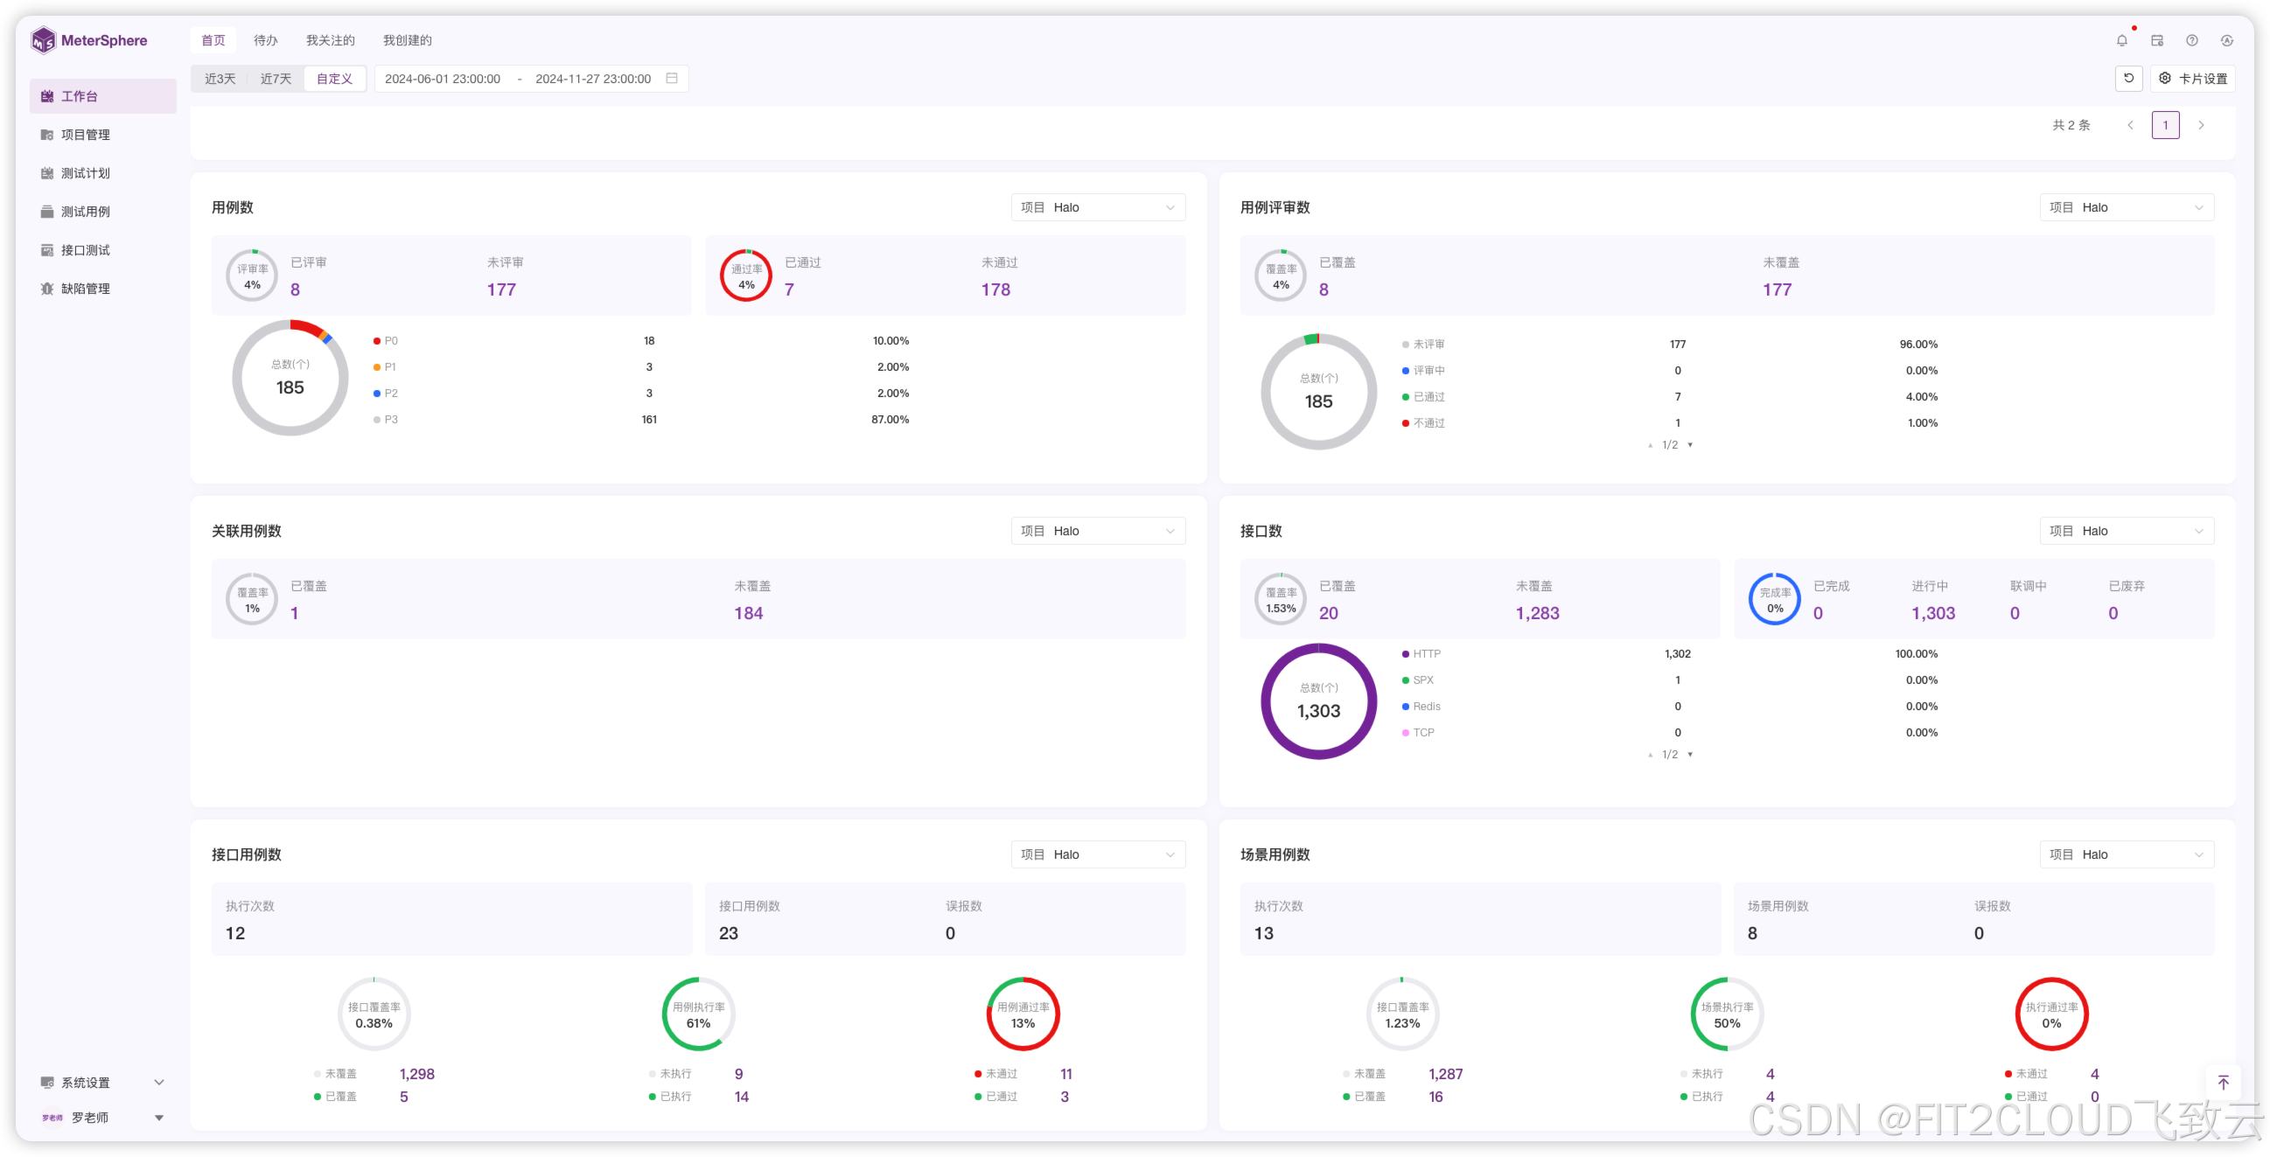Viewport: 2270px width, 1157px height.
Task: Open project dropdown in 场景用例数 card
Action: pyautogui.click(x=2127, y=854)
